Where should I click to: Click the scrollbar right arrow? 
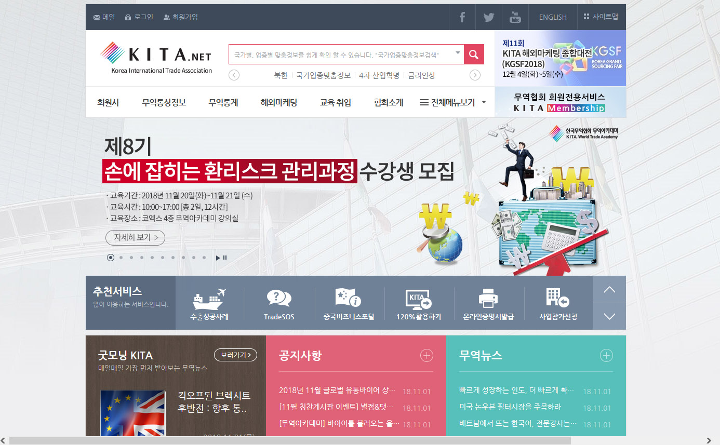coord(709,440)
